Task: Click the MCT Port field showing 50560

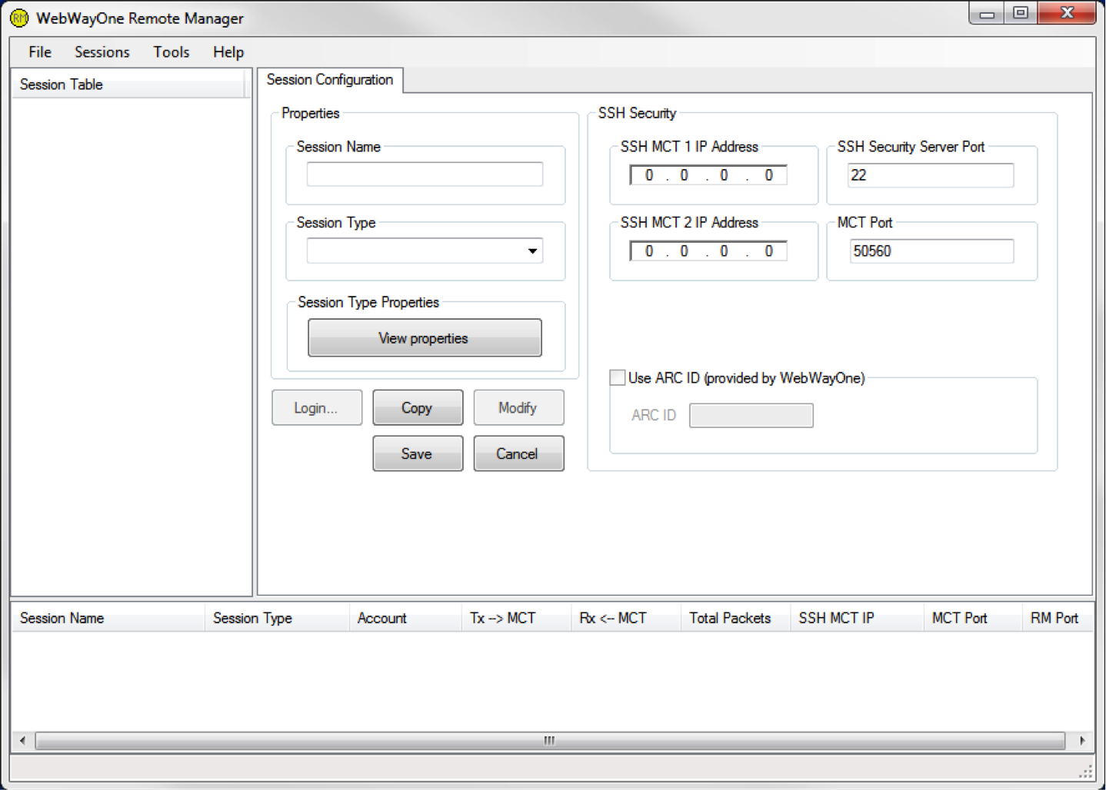Action: pyautogui.click(x=931, y=251)
